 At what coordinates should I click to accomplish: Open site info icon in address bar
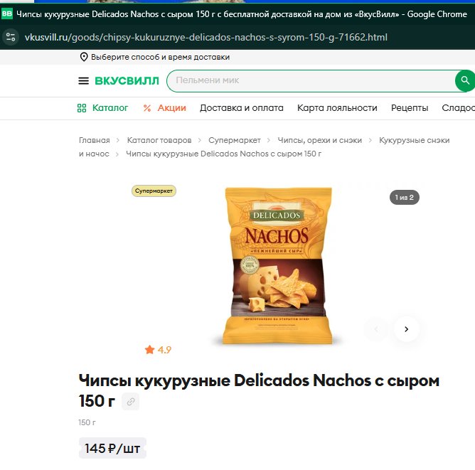(x=11, y=37)
